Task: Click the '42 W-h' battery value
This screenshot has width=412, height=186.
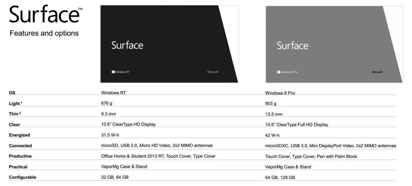Action: [272, 135]
